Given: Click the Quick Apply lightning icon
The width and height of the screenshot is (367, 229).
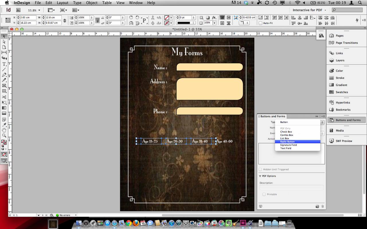Looking at the screenshot, I should coord(357,20).
